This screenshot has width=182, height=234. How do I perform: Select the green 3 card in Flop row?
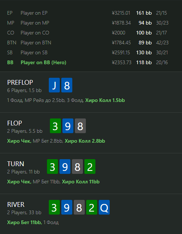coord(55,126)
